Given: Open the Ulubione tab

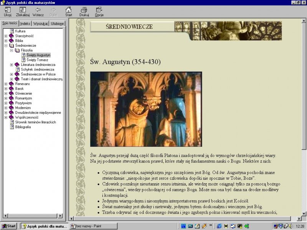Looking at the screenshot, I should (57, 23).
